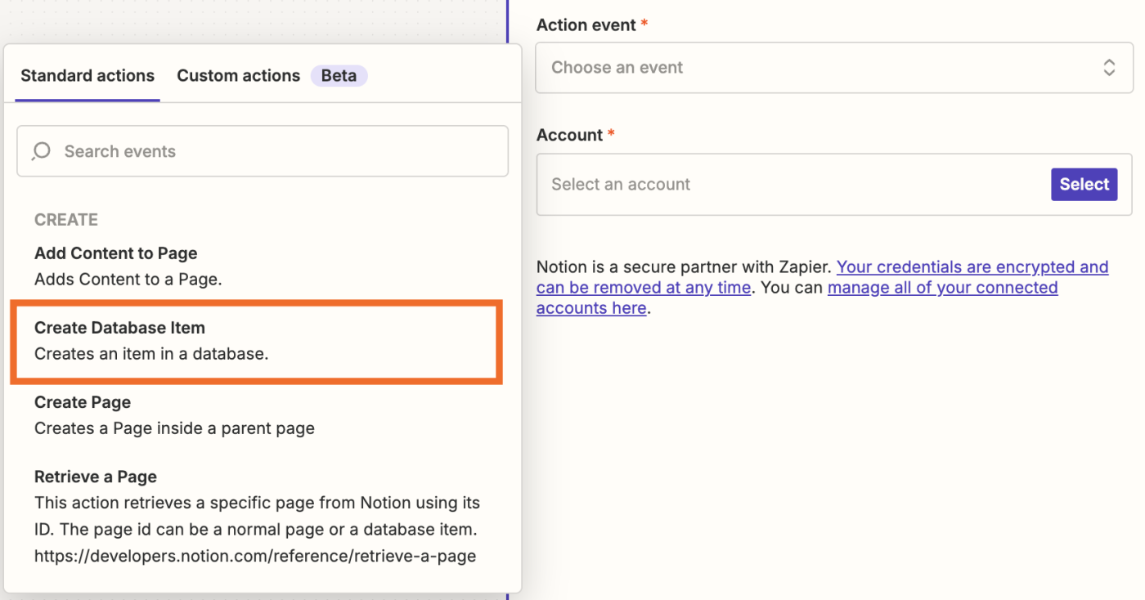Click the search magnifier icon
Screen dimensions: 1145x600
[41, 151]
